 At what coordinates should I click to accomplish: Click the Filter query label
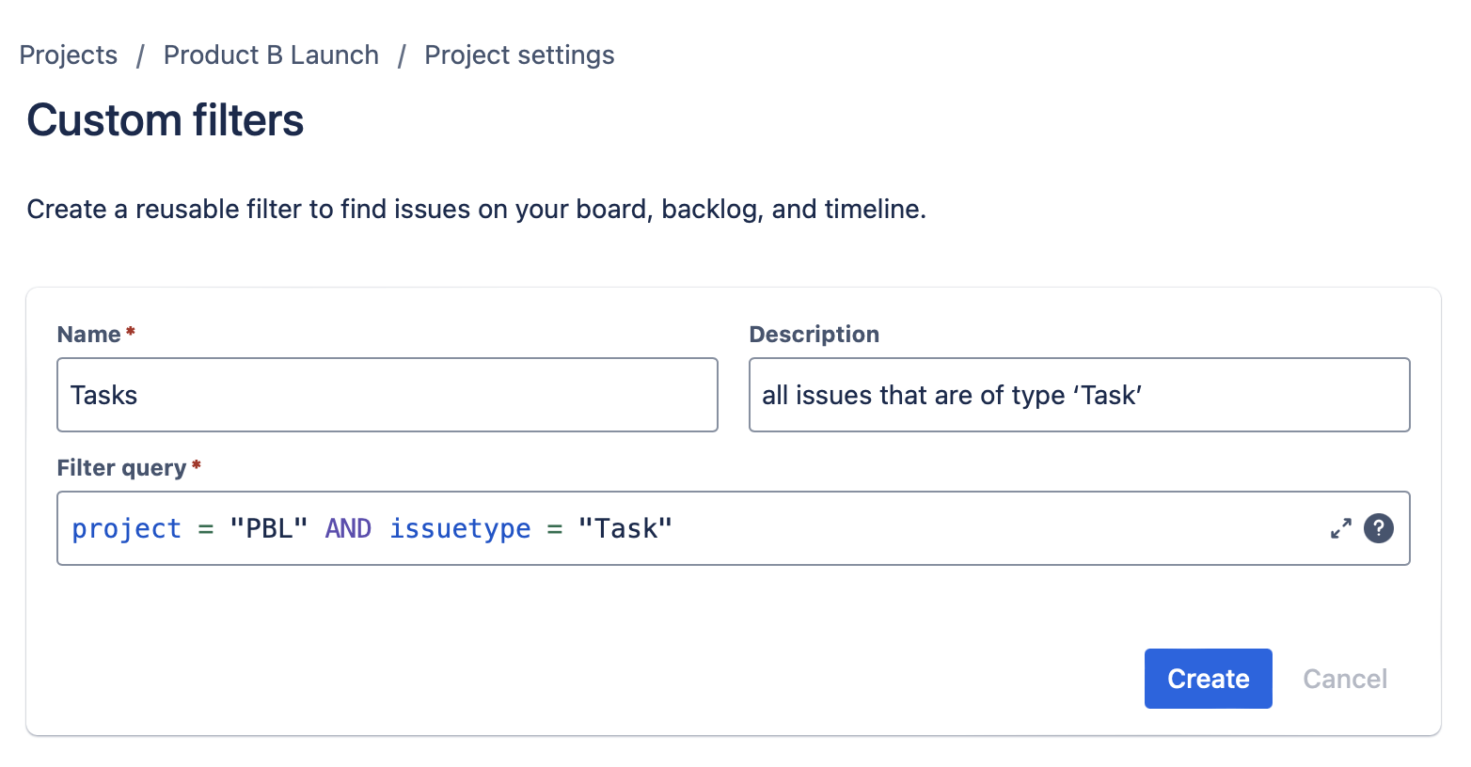(121, 468)
